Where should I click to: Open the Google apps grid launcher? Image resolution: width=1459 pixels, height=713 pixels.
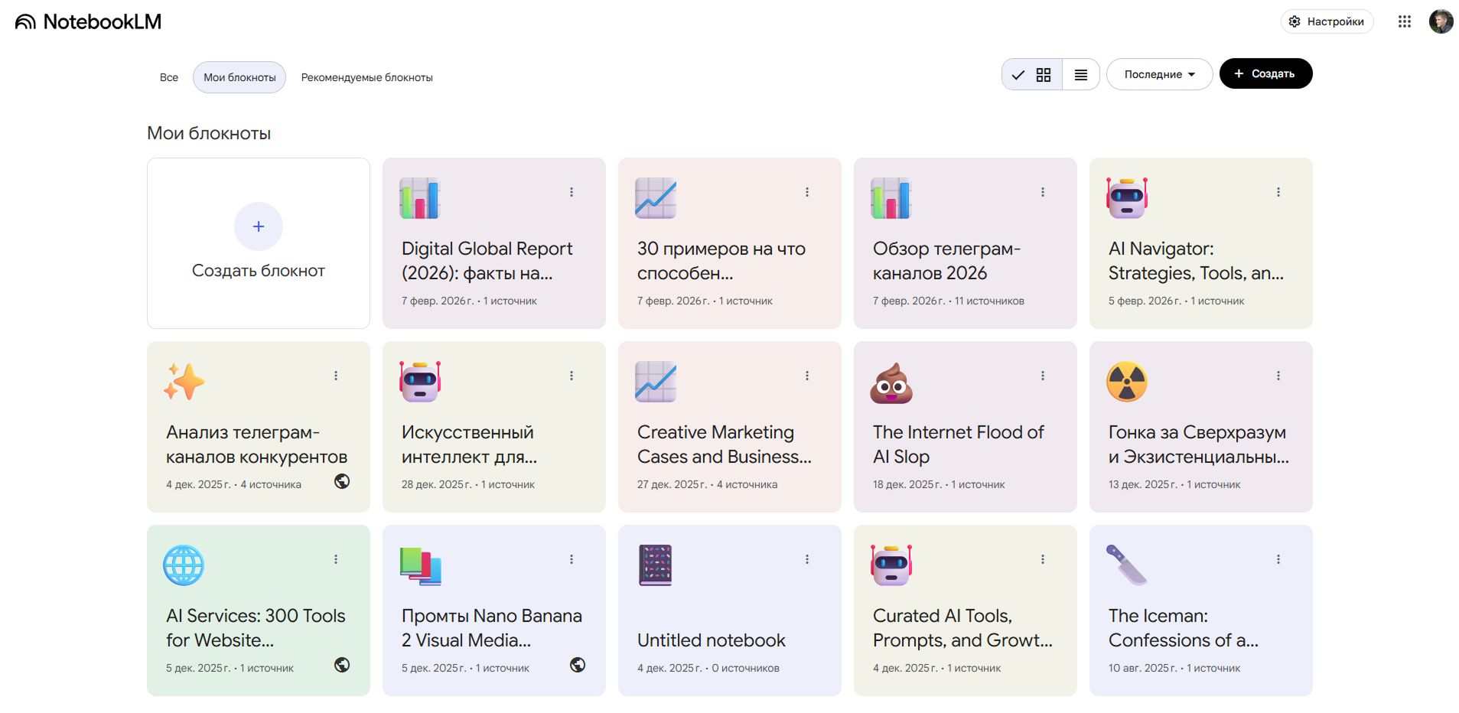coord(1404,21)
